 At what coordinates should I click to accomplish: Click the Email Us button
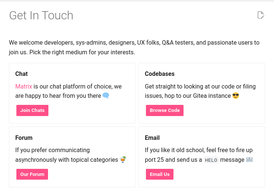click(x=159, y=174)
